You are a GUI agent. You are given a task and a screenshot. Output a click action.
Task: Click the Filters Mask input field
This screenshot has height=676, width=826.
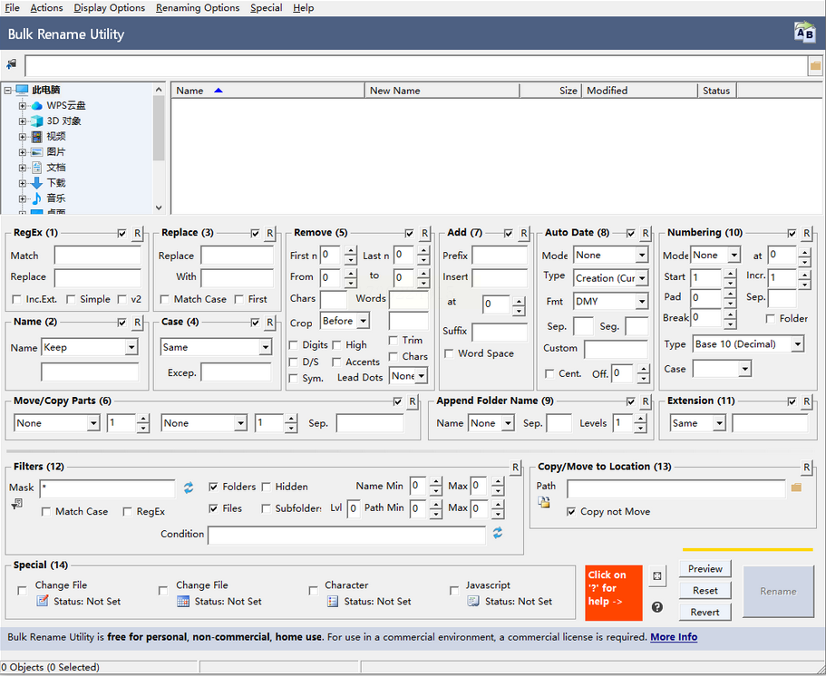pos(108,488)
